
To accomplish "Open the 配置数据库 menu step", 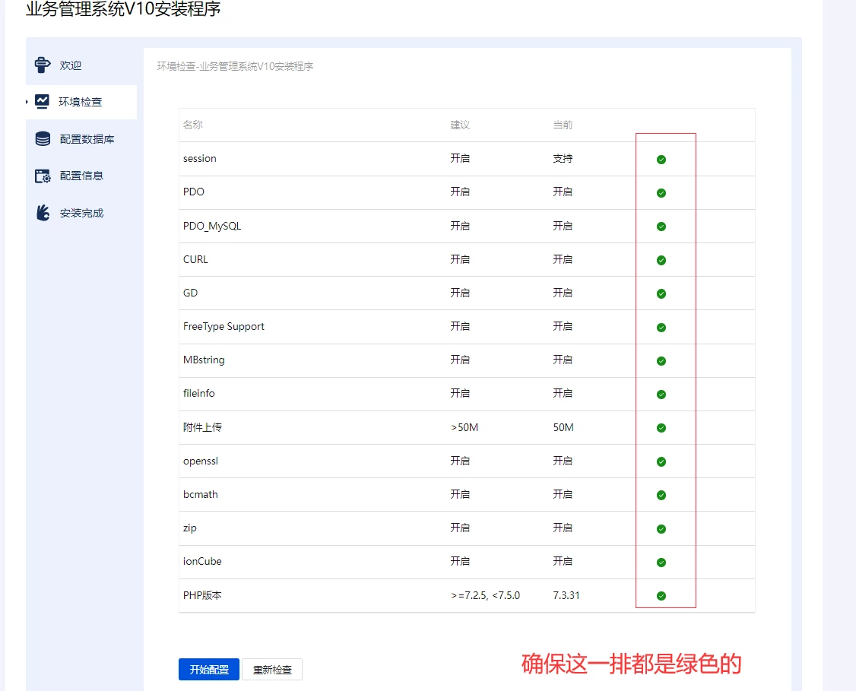I will tap(87, 139).
